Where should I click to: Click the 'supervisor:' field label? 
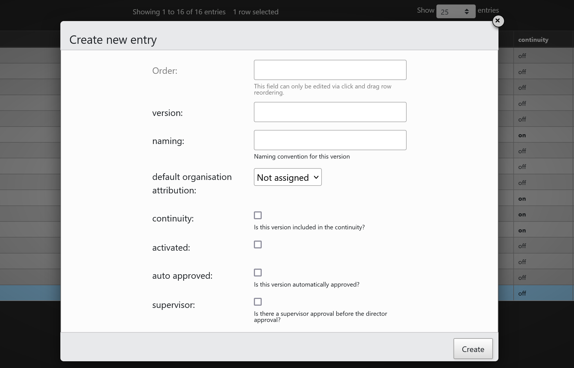pos(173,305)
